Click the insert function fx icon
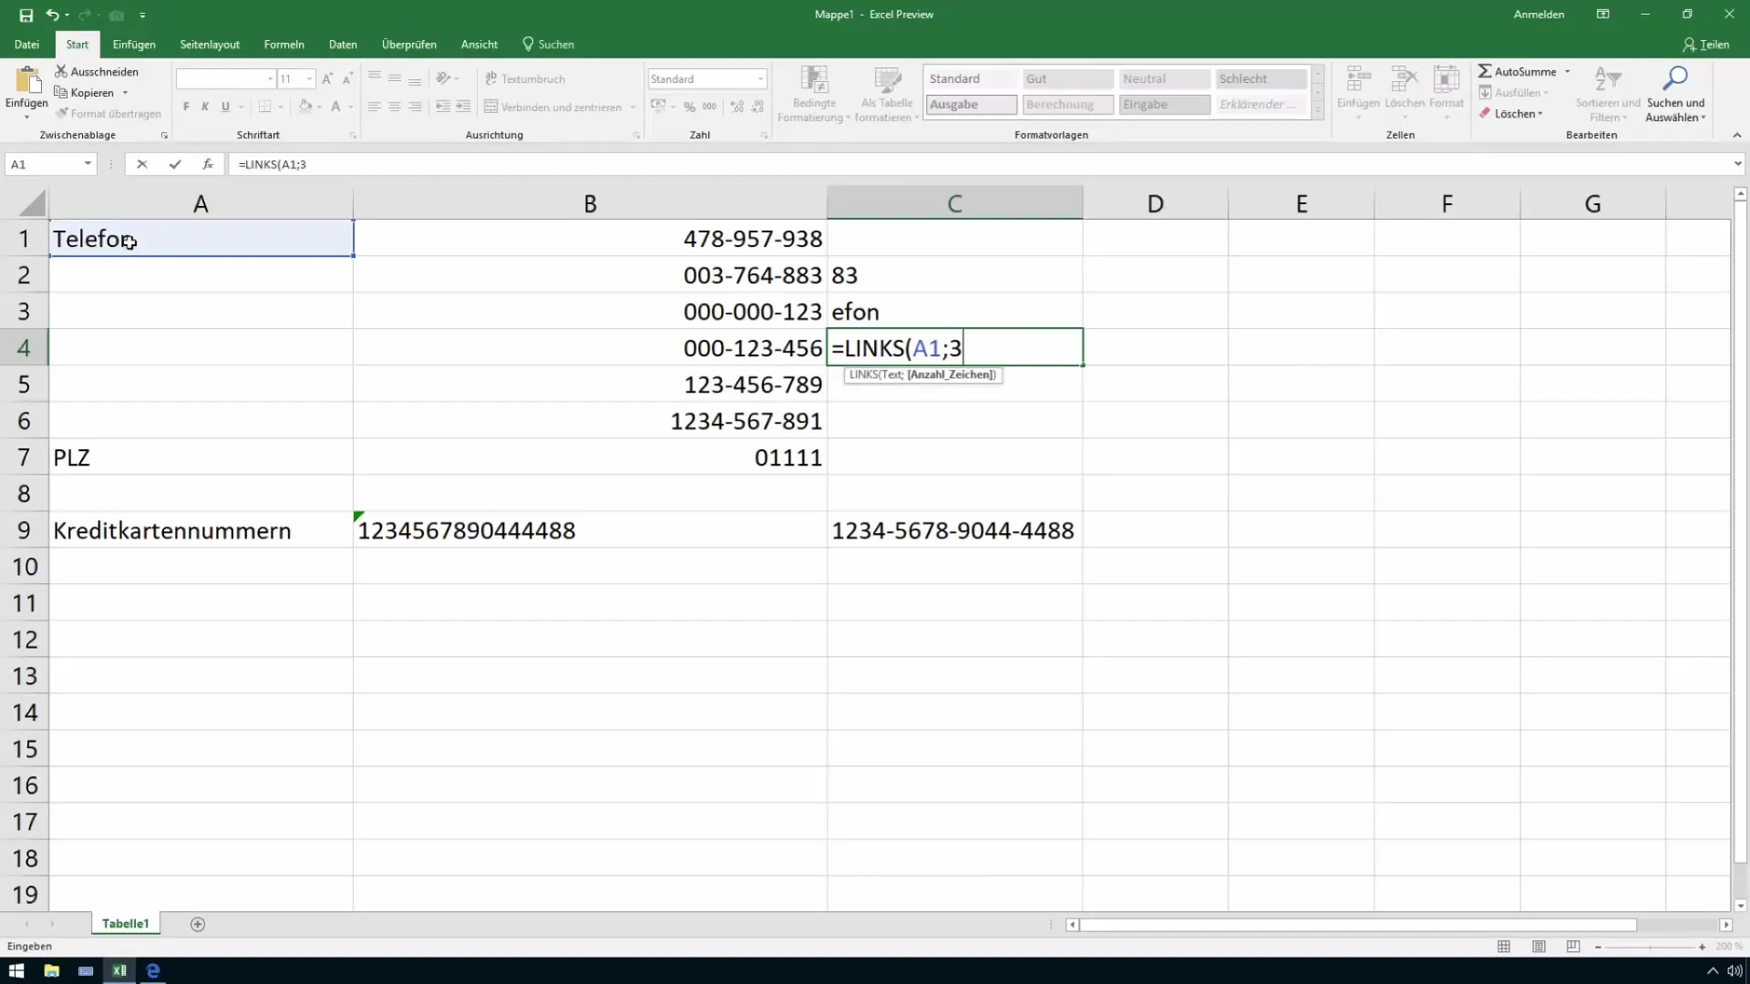This screenshot has width=1750, height=984. (208, 164)
